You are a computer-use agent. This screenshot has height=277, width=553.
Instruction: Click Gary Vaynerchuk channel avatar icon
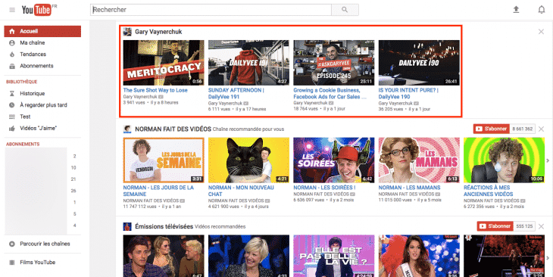[x=127, y=32]
